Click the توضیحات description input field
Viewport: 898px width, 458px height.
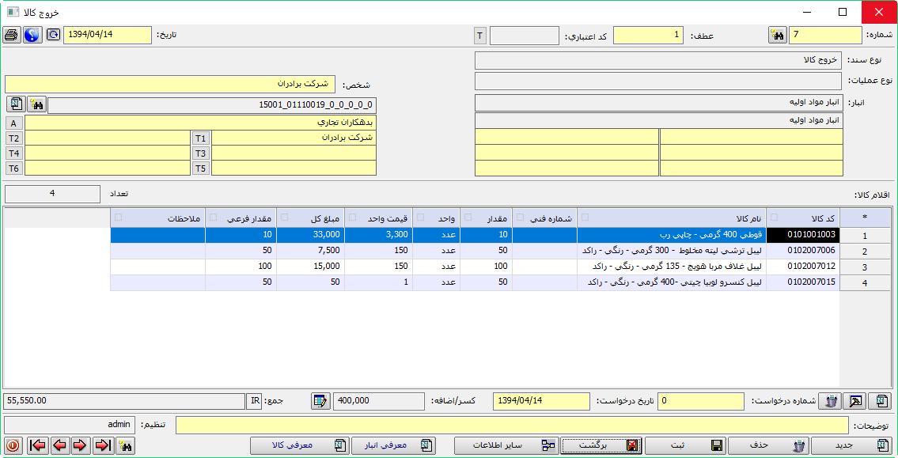tap(511, 425)
